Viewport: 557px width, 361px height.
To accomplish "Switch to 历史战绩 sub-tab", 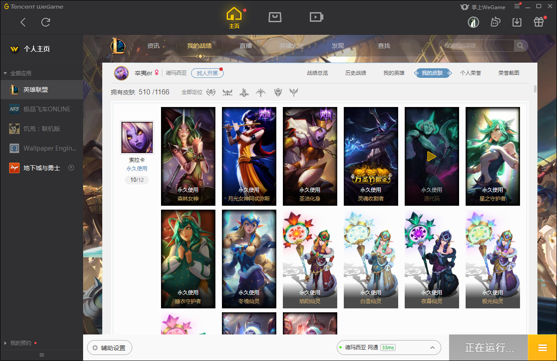I will 356,73.
